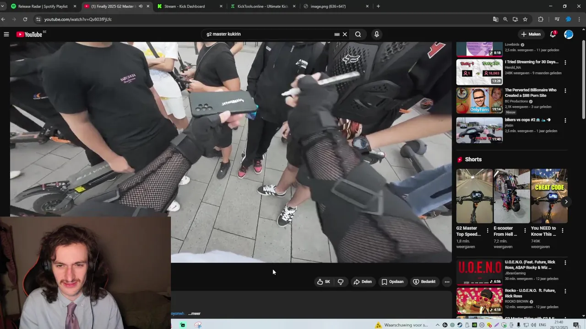Viewport: 586px width, 329px height.
Task: View site information icon in address bar
Action: tap(38, 19)
